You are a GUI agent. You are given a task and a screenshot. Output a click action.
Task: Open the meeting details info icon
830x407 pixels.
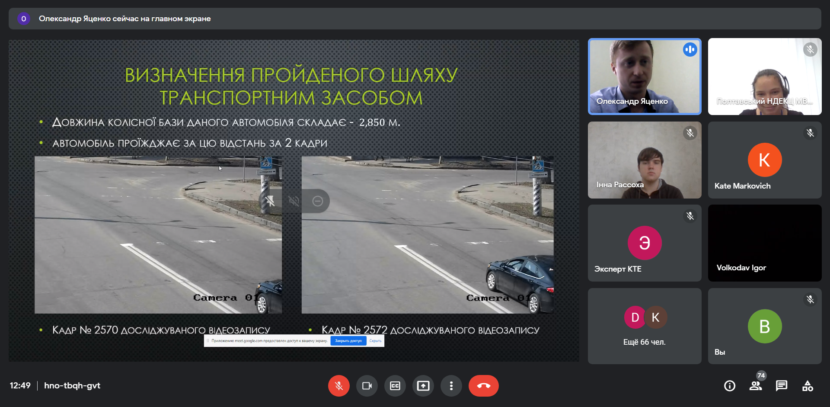(x=729, y=386)
